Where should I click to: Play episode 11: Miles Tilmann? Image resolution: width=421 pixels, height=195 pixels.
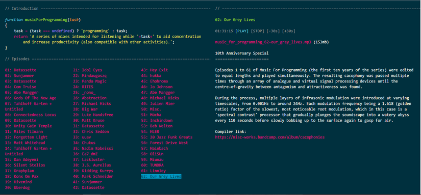click(24, 131)
